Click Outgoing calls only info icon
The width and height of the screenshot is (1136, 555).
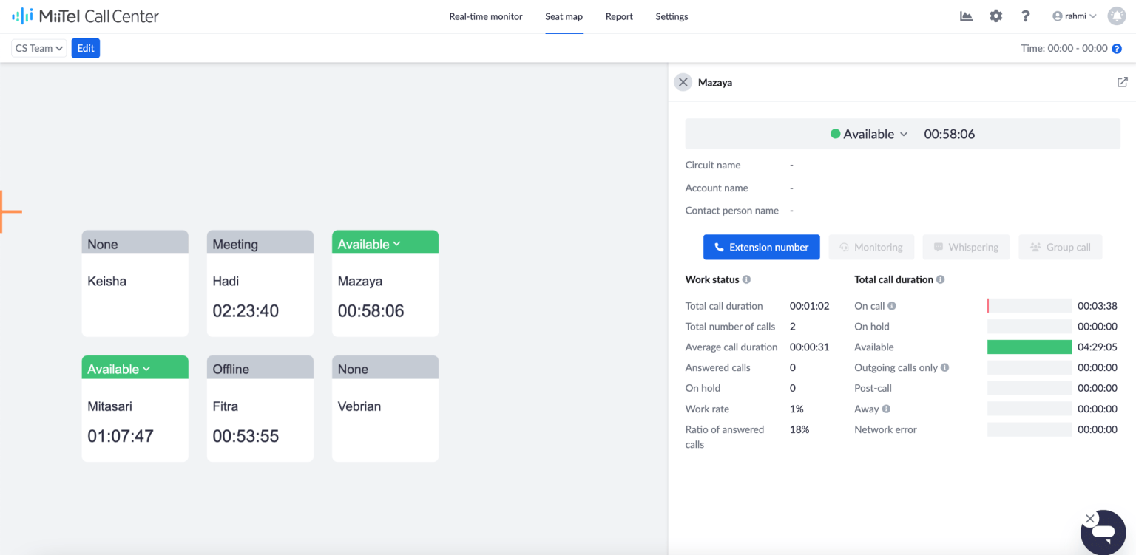(x=944, y=367)
